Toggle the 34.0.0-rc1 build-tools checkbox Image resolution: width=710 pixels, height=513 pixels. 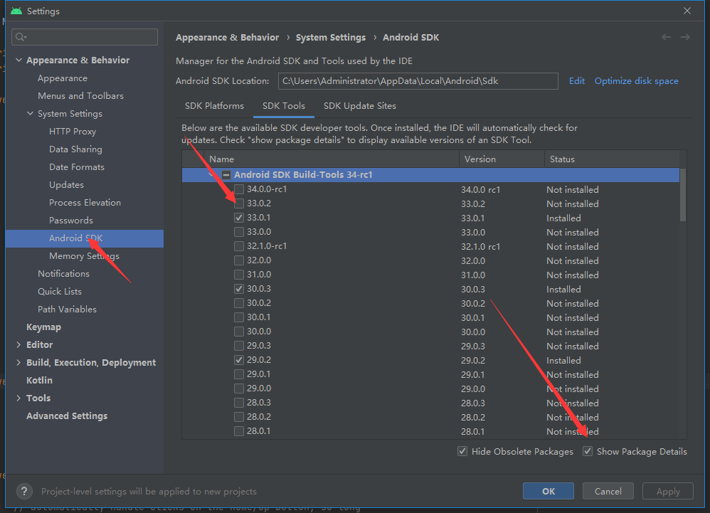click(x=239, y=189)
